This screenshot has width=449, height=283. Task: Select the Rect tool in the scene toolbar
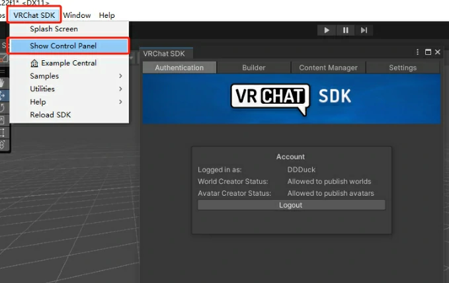click(3, 132)
